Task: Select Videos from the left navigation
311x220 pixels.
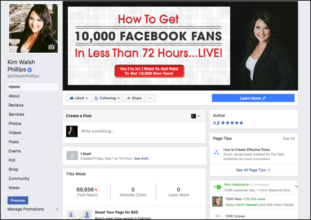Action: (15, 133)
